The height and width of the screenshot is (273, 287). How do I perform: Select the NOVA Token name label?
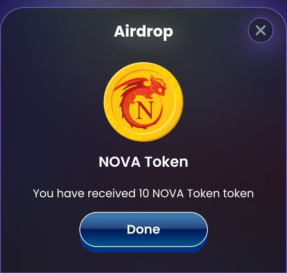[x=143, y=162]
